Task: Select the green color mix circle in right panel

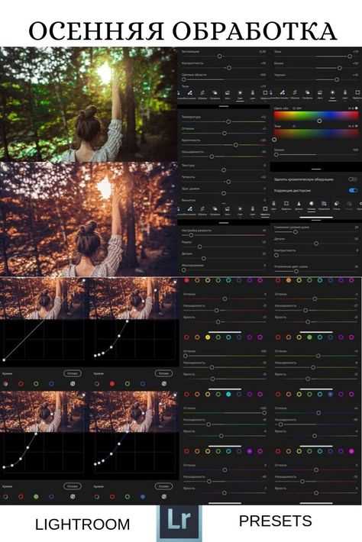Action: pyautogui.click(x=309, y=337)
